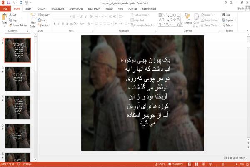Image resolution: width=250 pixels, height=167 pixels.
Task: Click the Copy command
Action: pos(13,20)
